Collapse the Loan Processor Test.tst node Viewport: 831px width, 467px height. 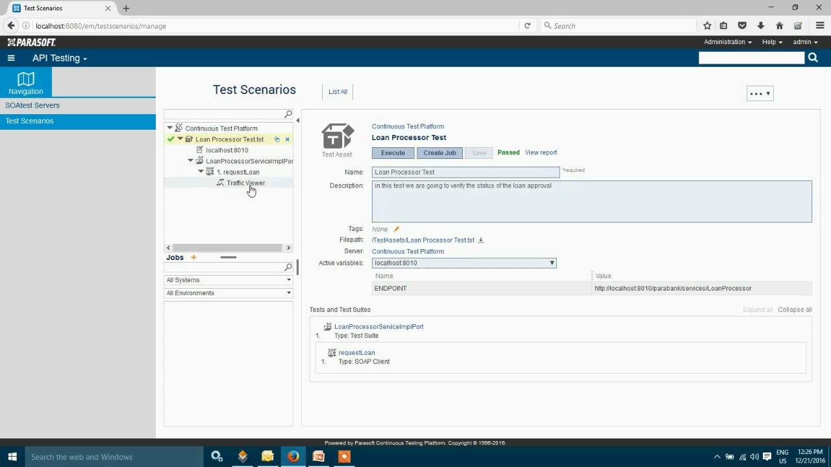tap(180, 139)
